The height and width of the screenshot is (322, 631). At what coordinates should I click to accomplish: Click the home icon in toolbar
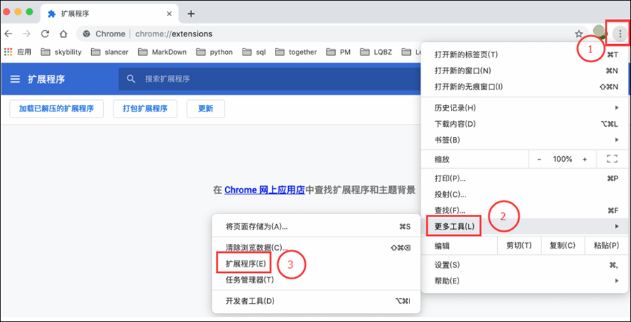63,34
